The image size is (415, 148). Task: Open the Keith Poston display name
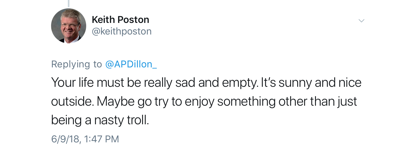click(120, 20)
